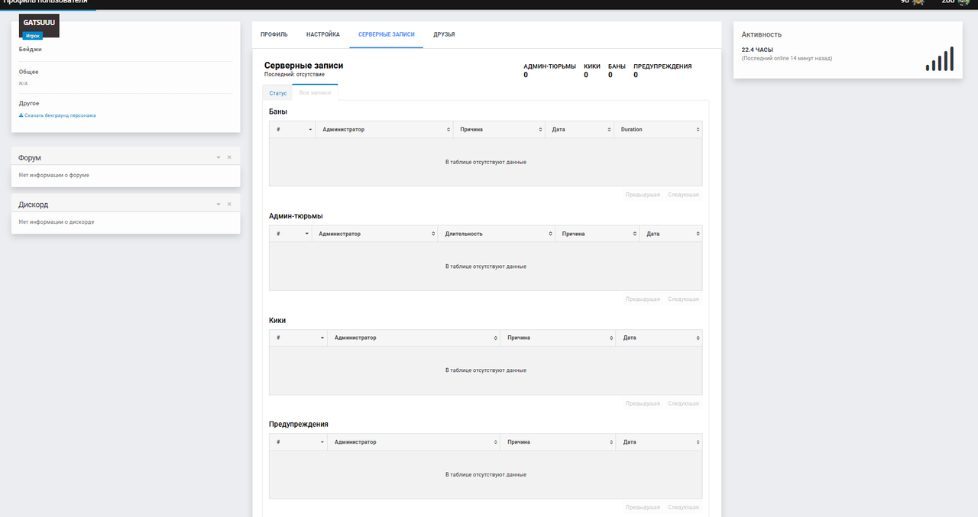Sort Баны table by Администратор column

(x=384, y=130)
